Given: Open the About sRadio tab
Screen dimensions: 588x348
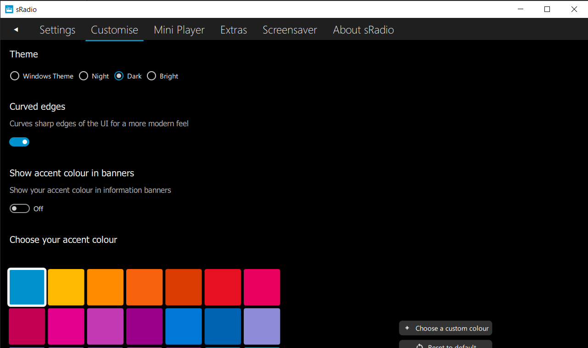Looking at the screenshot, I should click(x=363, y=30).
